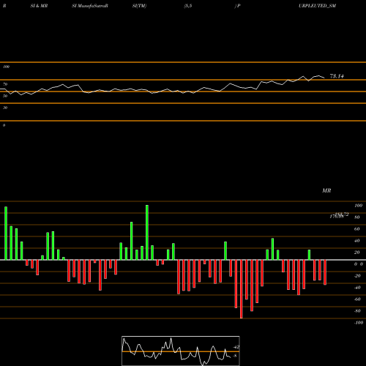366x366 pixels.
Task: Click the 60 label on MR axis
Action: click(357, 229)
